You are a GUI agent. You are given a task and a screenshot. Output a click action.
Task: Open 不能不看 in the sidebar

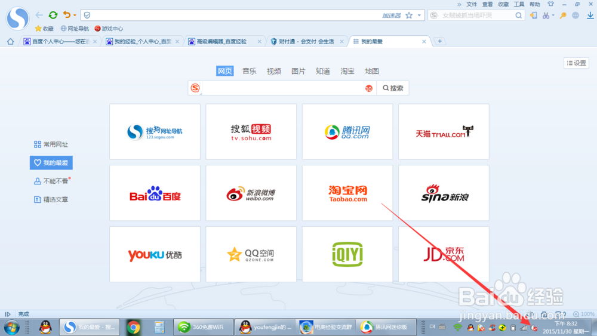click(x=51, y=181)
